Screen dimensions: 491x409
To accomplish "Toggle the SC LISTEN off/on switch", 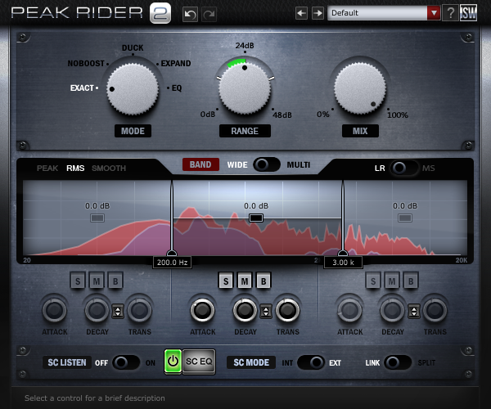I will point(126,362).
